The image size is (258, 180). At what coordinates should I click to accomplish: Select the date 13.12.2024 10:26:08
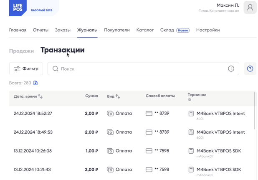tap(33, 151)
